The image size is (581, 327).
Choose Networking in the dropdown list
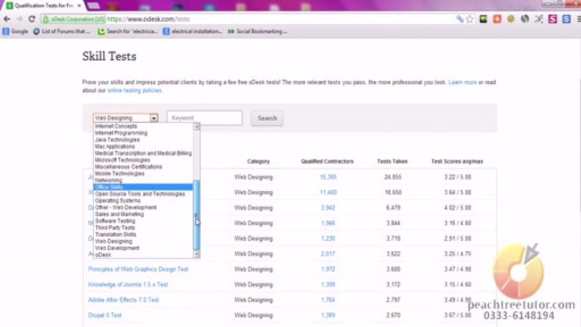(x=109, y=180)
